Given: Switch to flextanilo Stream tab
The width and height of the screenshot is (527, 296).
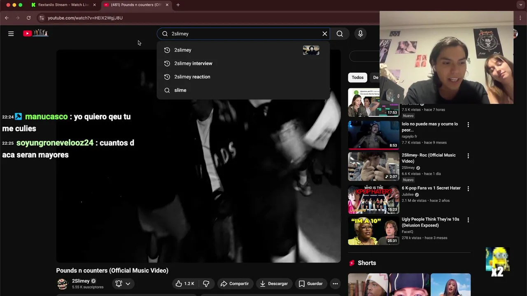Looking at the screenshot, I should (x=63, y=5).
